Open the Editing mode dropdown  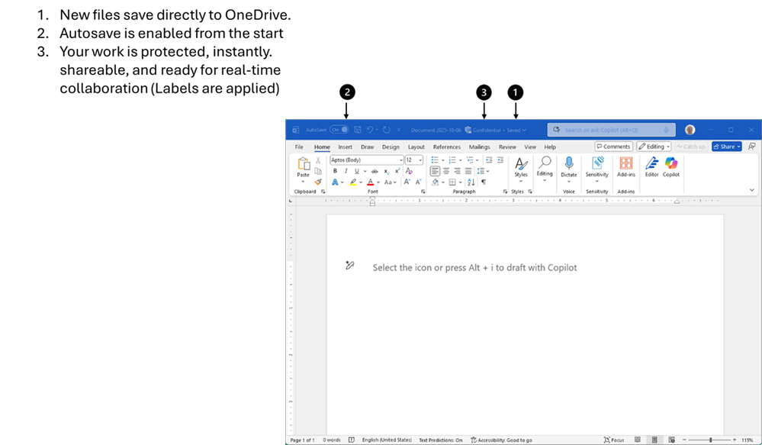pyautogui.click(x=654, y=146)
